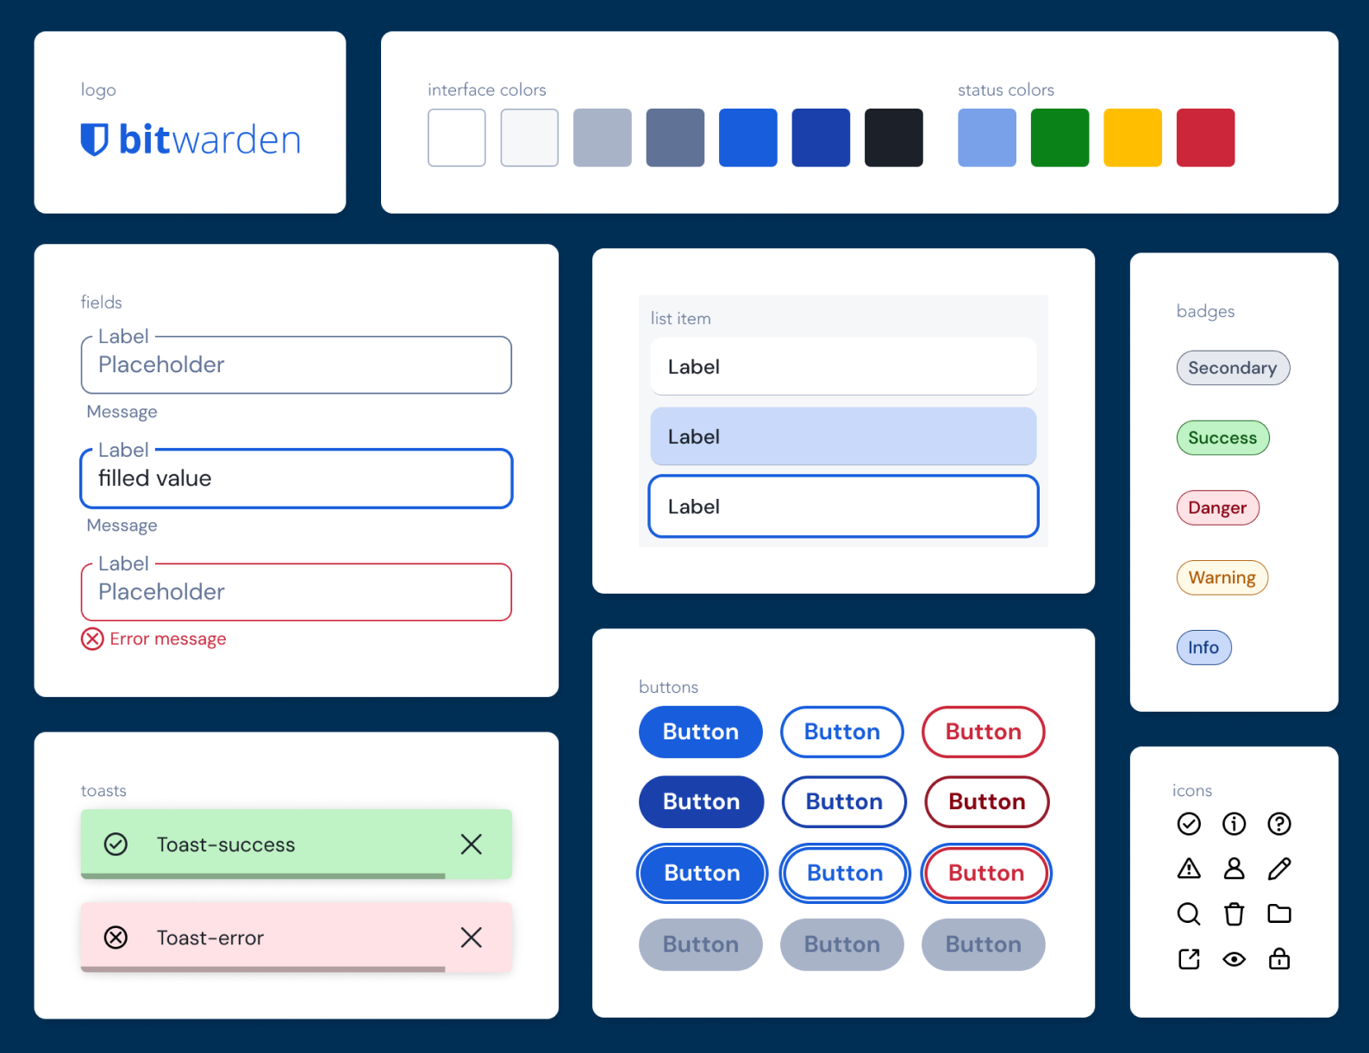Select the blue-highlighted Label list item
The height and width of the screenshot is (1053, 1369).
(x=843, y=436)
